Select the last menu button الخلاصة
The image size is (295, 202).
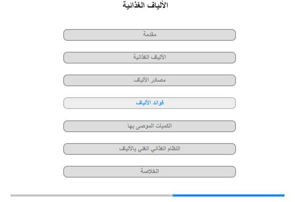tap(150, 172)
